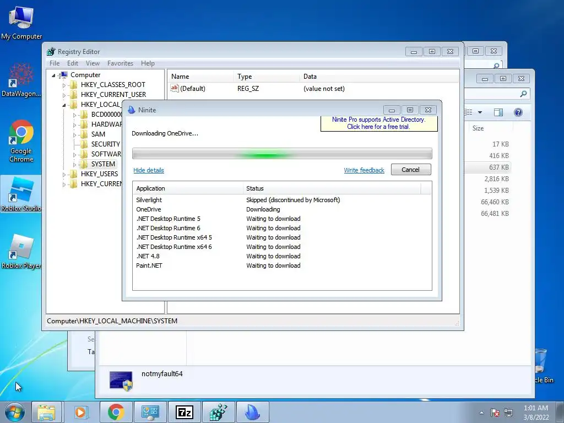Select the 637 KB file row in Explorer

tap(488, 167)
